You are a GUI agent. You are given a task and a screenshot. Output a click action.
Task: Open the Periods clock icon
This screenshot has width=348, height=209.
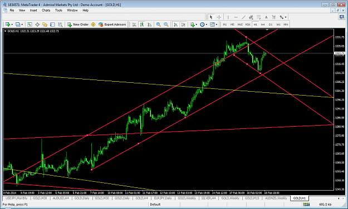pyautogui.click(x=202, y=24)
